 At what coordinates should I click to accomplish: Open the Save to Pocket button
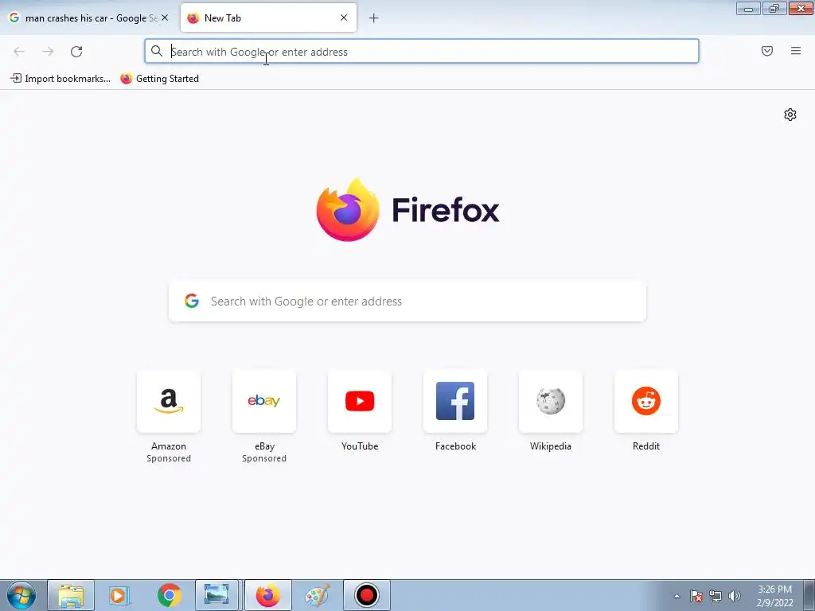tap(767, 51)
